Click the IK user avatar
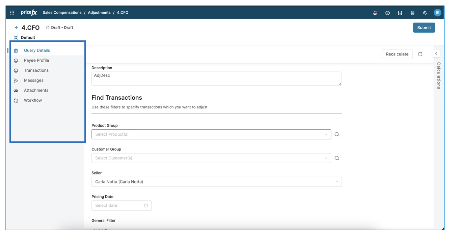 pos(438,13)
